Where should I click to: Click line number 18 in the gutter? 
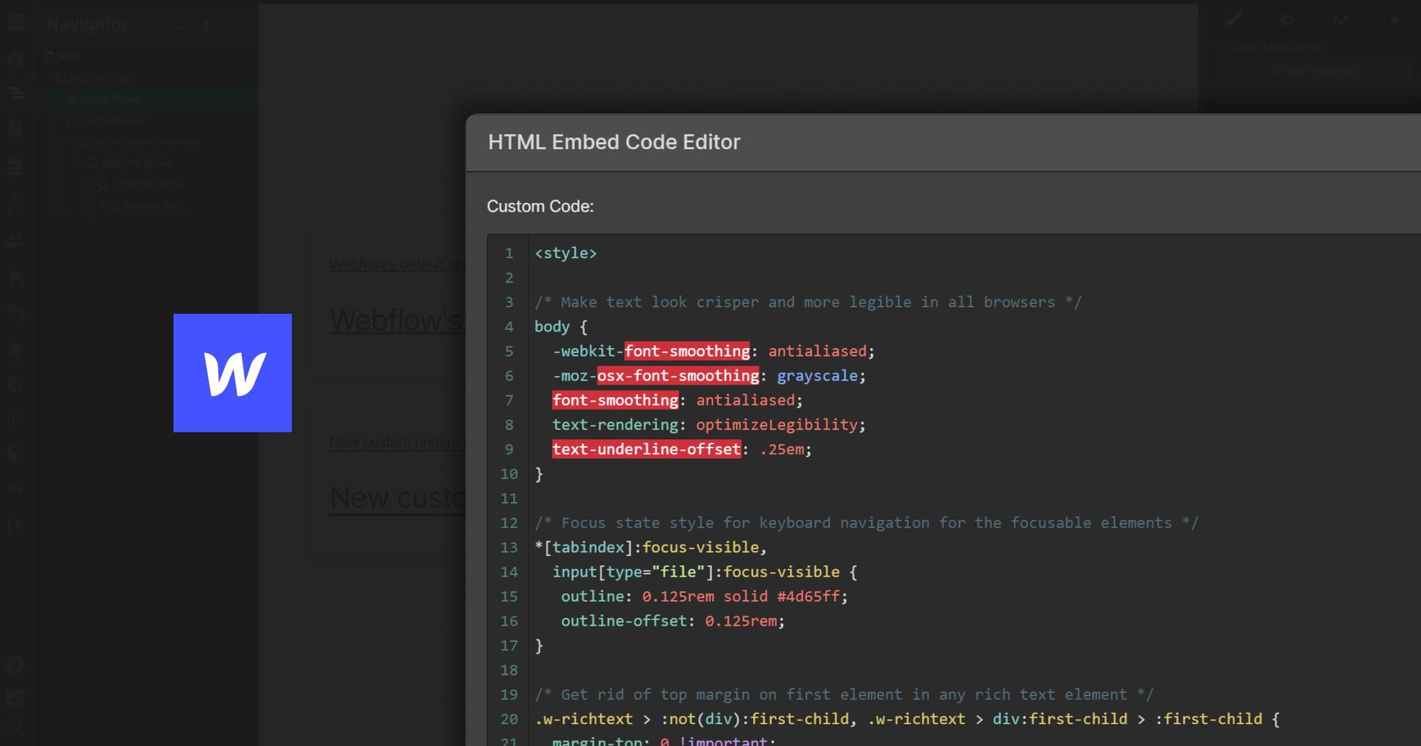click(509, 670)
